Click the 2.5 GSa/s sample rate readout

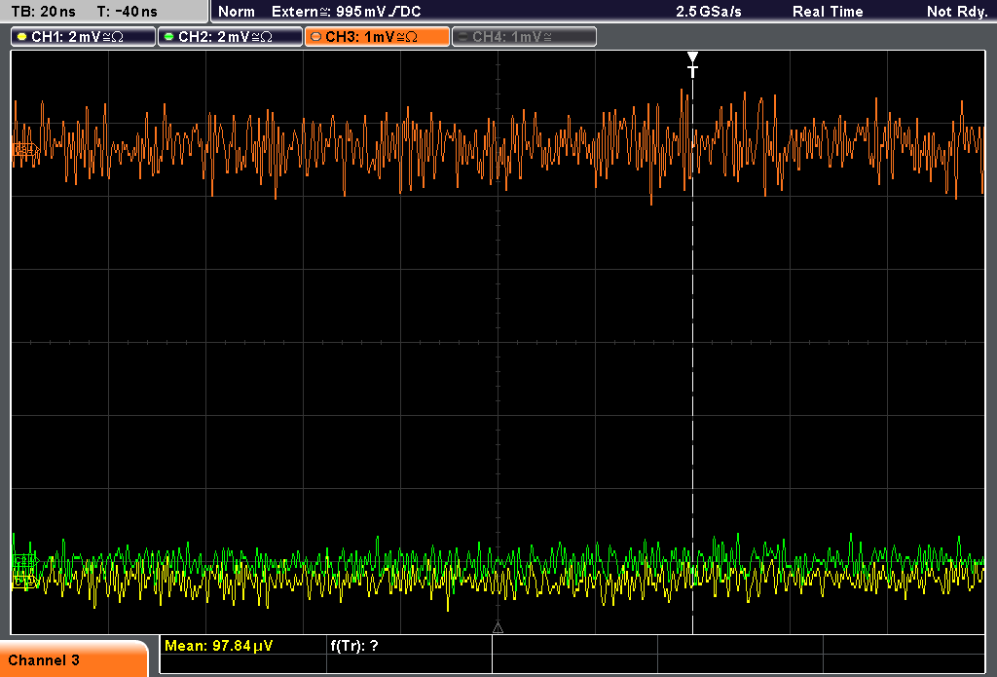709,12
